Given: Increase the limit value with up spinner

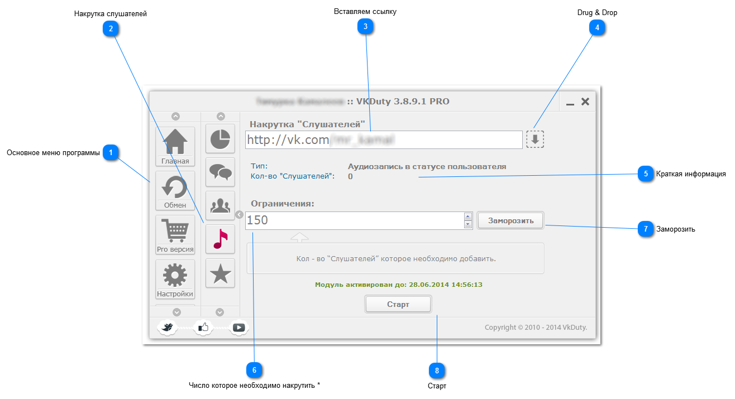Looking at the screenshot, I should tap(468, 217).
